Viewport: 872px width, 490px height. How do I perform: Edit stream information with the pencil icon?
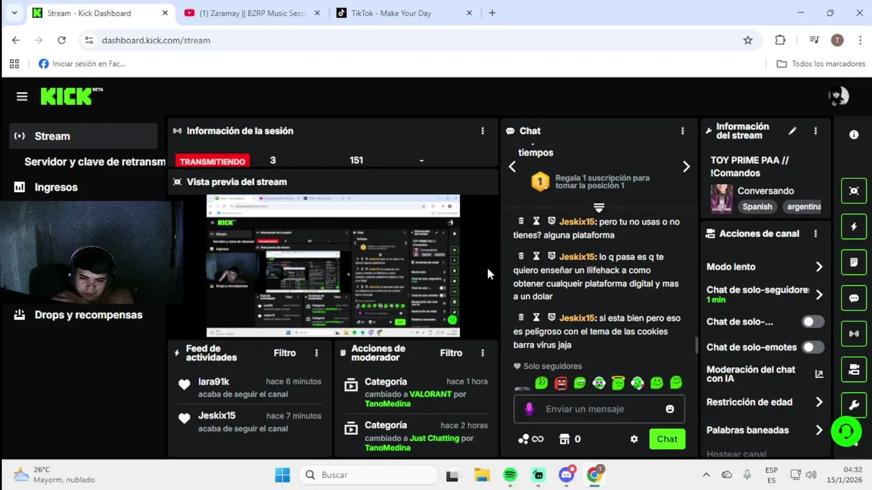coord(792,131)
